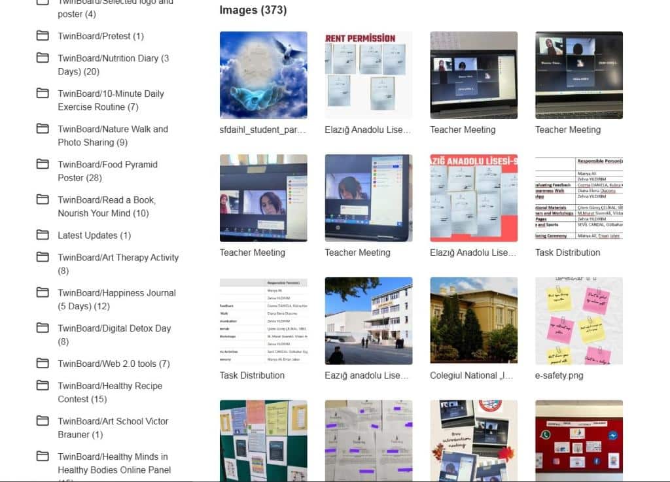Click the folder icon next to Food Pyramid Poster
670x482 pixels.
(x=43, y=164)
